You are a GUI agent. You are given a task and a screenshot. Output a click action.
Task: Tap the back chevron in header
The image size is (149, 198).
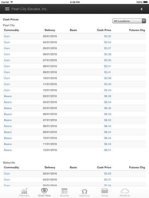tap(142, 9)
